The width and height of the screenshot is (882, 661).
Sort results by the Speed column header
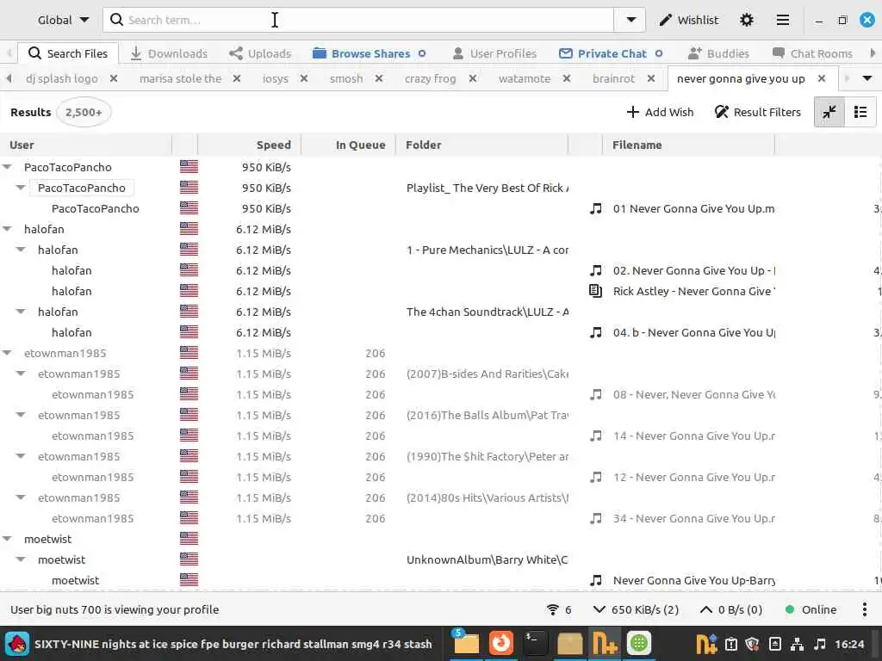249,145
